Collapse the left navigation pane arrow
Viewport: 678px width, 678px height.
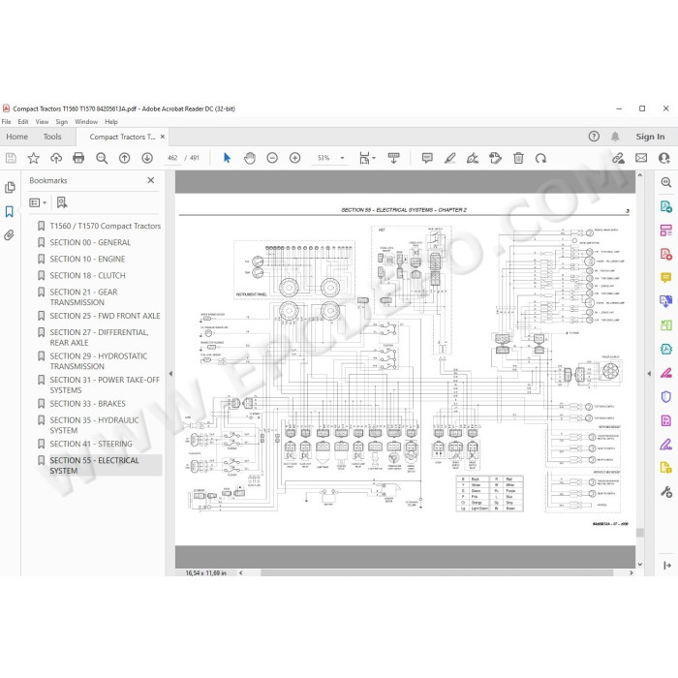[170, 373]
